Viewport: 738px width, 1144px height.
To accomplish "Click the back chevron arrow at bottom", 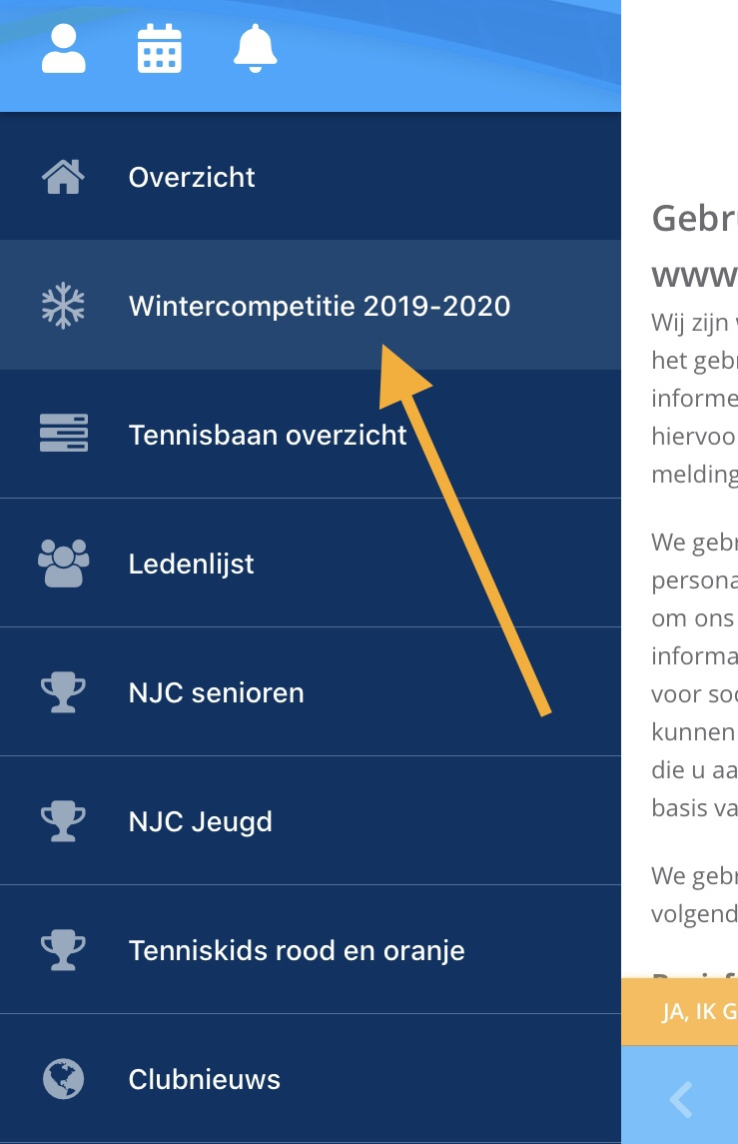I will 681,1099.
